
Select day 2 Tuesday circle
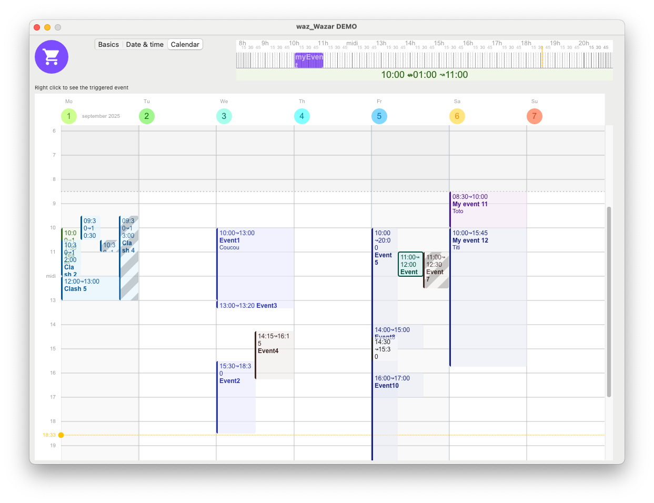point(147,116)
